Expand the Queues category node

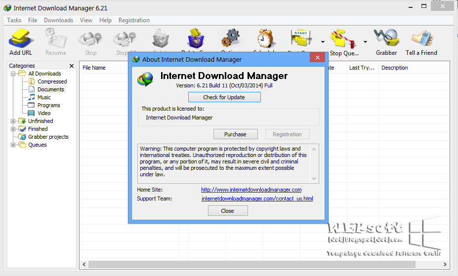13,145
